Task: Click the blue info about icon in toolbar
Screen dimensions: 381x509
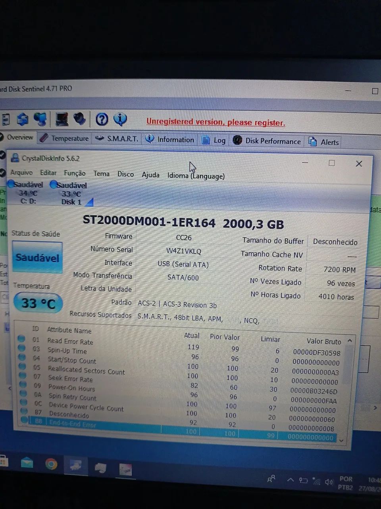Action: 120,119
